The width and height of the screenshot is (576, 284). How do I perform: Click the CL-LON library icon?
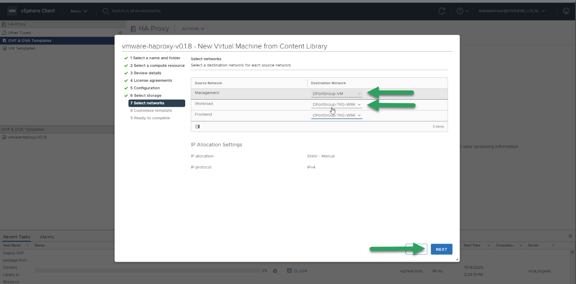point(289,271)
